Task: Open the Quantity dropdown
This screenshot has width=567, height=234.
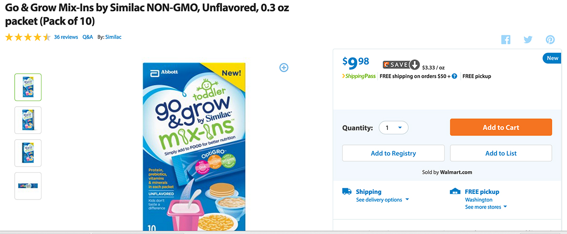Action: tap(393, 127)
